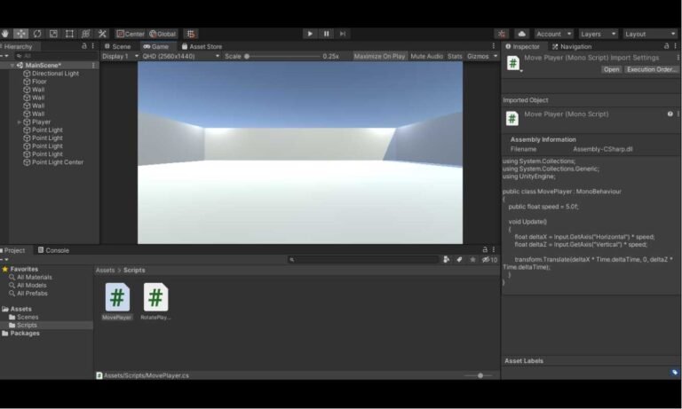The width and height of the screenshot is (682, 409).
Task: Select the Floor object in Hierarchy
Action: (39, 82)
